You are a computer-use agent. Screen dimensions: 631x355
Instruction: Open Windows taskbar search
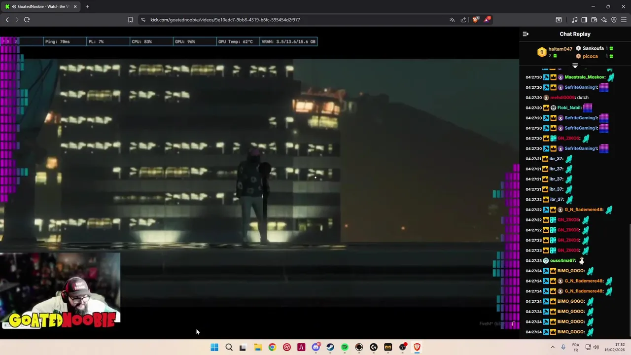click(x=229, y=347)
